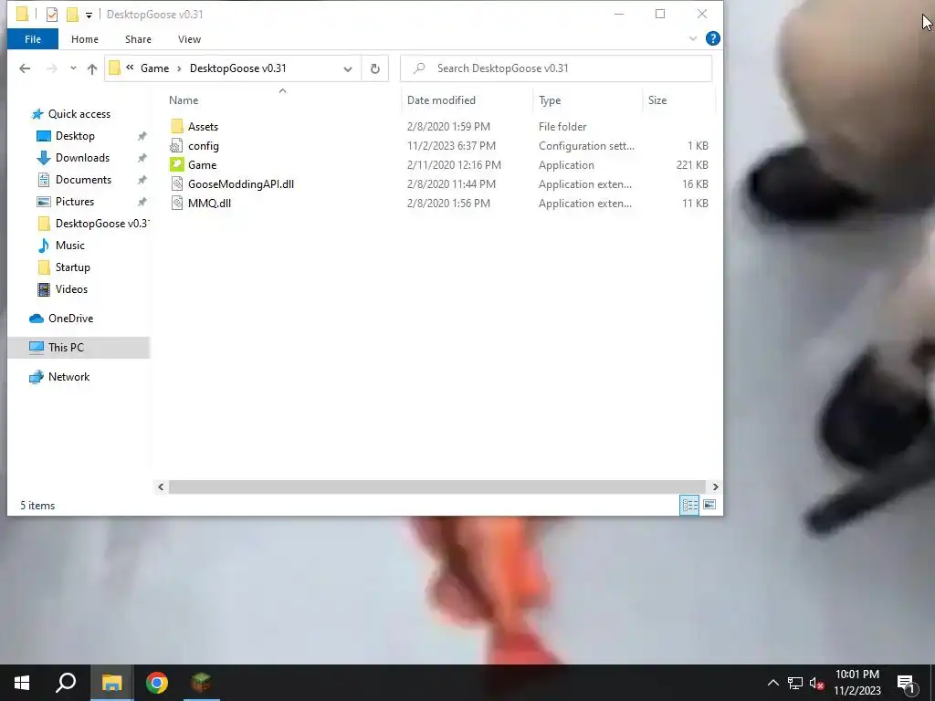Image resolution: width=935 pixels, height=701 pixels.
Task: Click the network status tray icon
Action: click(795, 683)
